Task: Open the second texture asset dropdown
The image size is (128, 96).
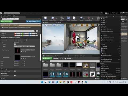Action: click(x=28, y=57)
